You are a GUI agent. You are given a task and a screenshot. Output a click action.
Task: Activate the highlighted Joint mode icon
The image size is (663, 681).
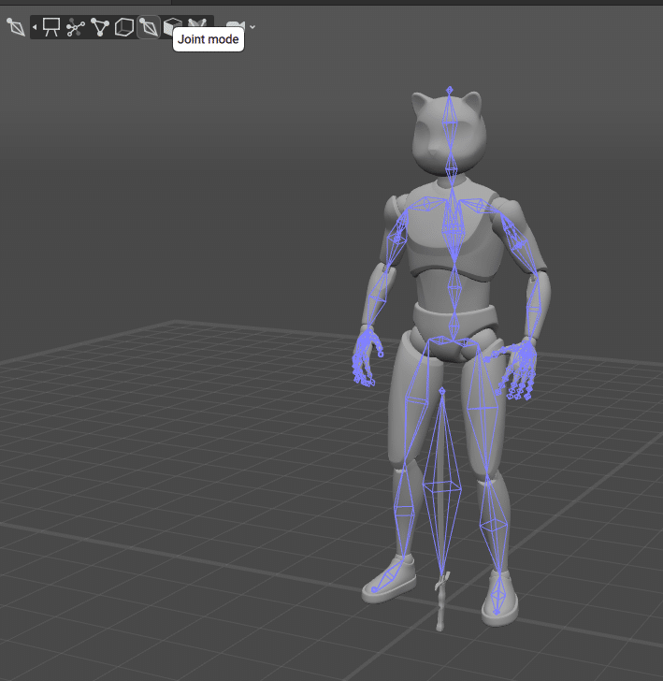click(x=149, y=27)
